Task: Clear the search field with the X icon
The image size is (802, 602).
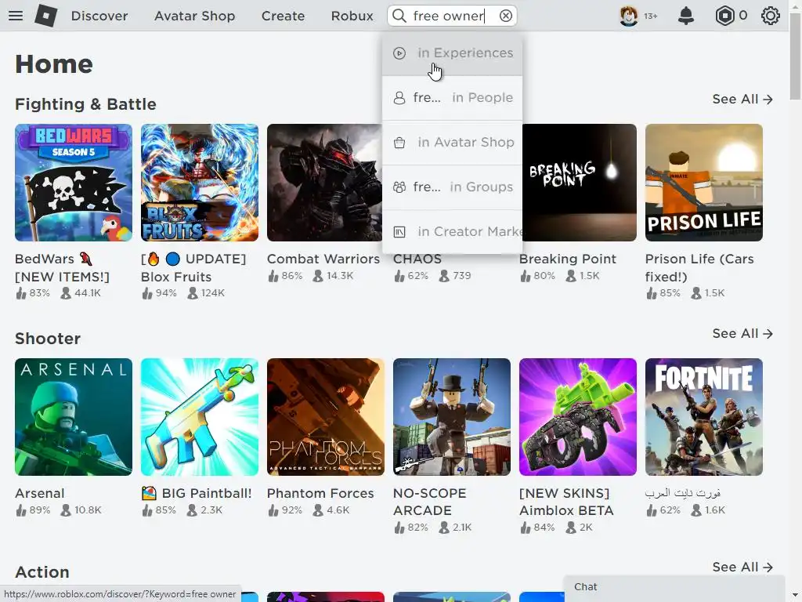Action: pos(506,16)
